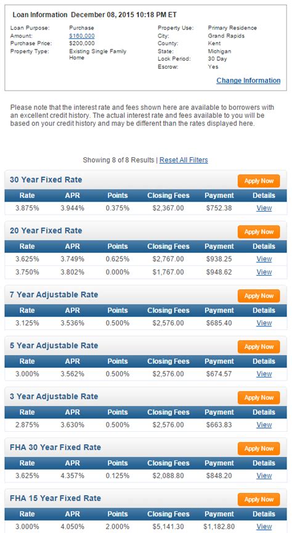
Task: Apply Now for 5 Year Adjustable Rate
Action: tap(259, 347)
